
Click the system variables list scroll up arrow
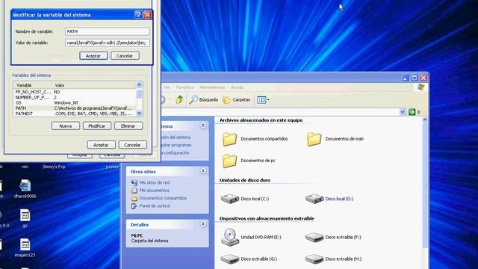pos(140,84)
